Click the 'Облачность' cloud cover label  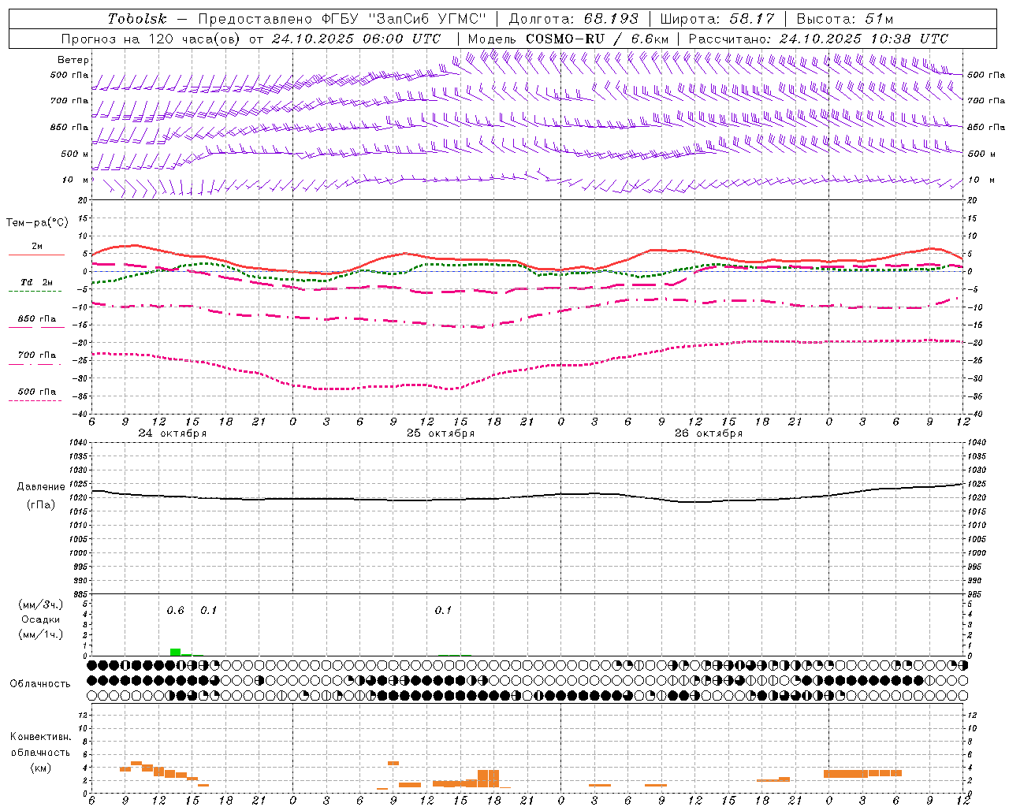point(40,684)
